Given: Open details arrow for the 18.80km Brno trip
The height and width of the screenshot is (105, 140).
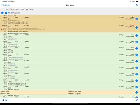Looking at the screenshot, I should 137,55.
